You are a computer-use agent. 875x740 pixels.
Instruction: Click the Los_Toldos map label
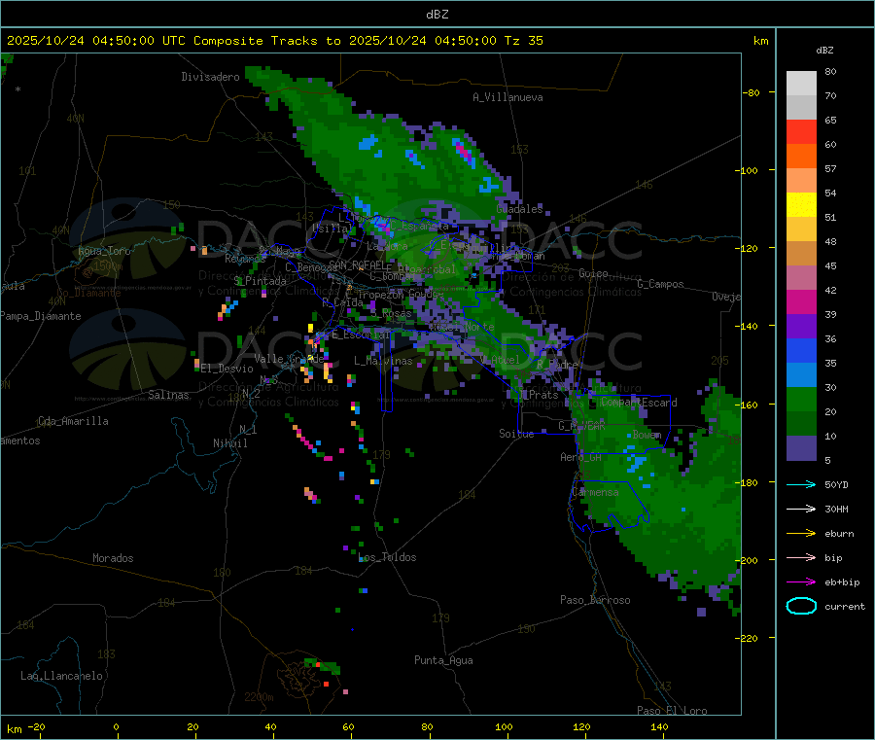[x=387, y=557]
